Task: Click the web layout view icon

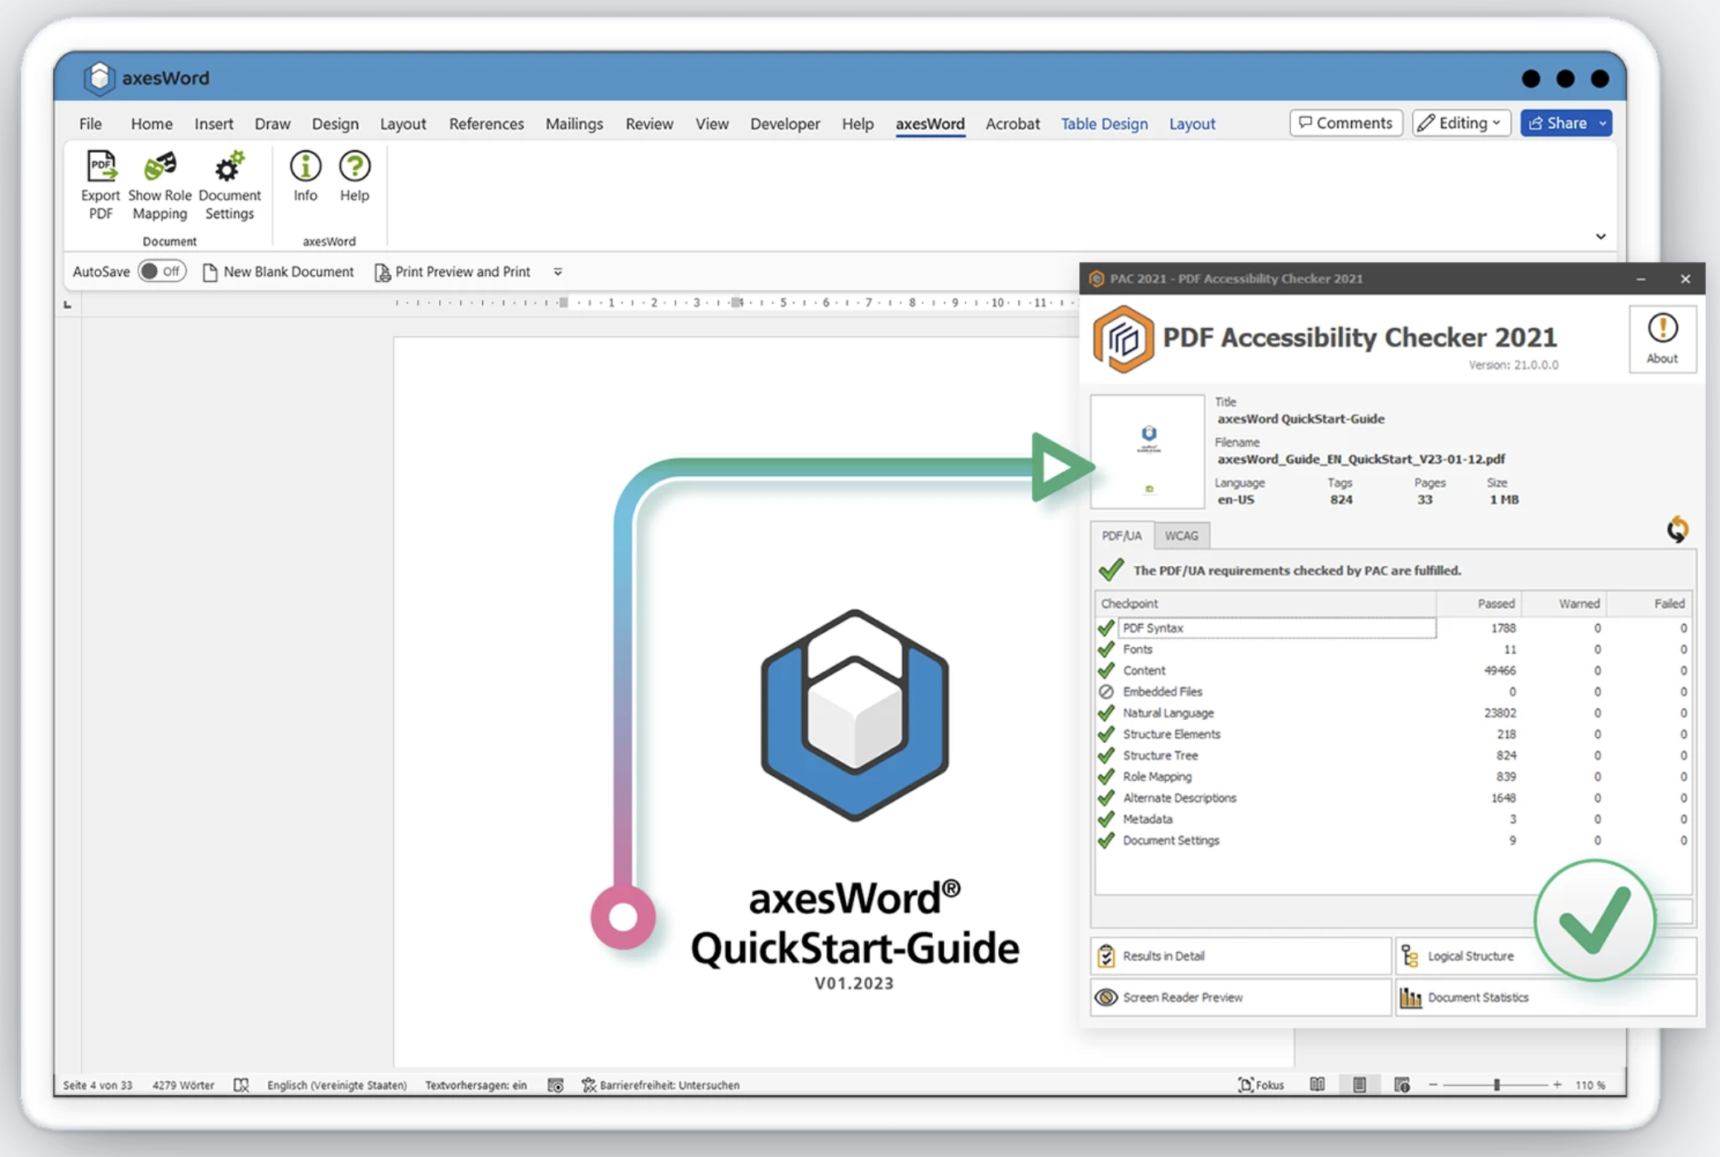Action: (1402, 1085)
